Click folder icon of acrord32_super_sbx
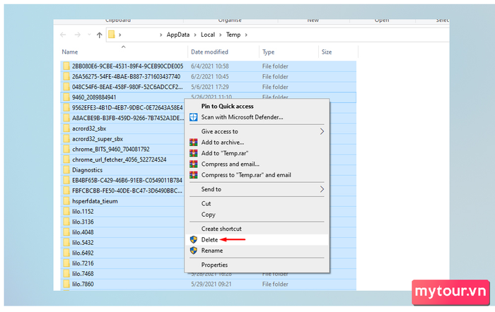 pos(66,138)
